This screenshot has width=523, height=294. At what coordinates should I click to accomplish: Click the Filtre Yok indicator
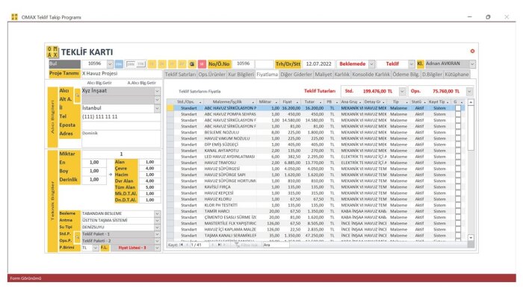pos(246,245)
